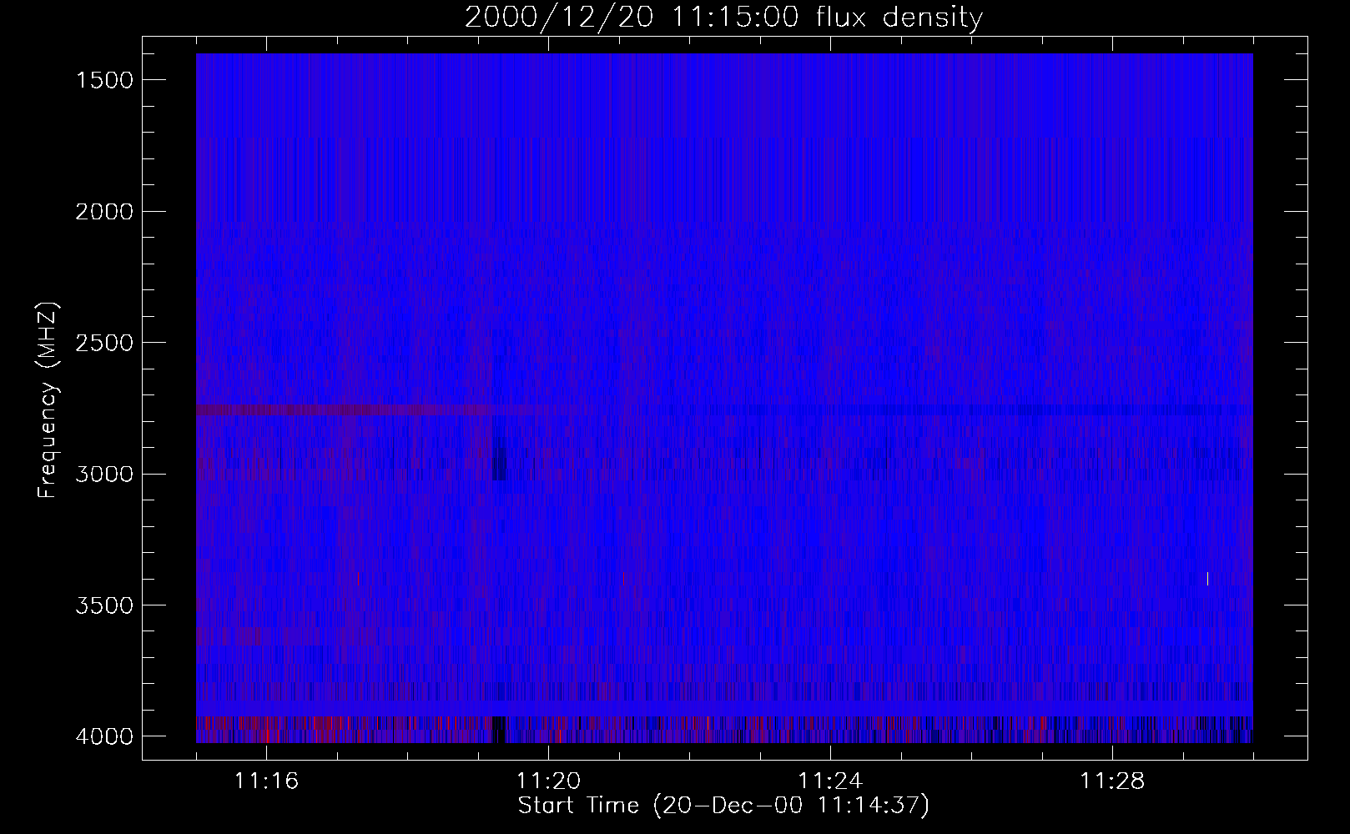
Task: Click the 11:16 time tick label
Action: pos(266,781)
